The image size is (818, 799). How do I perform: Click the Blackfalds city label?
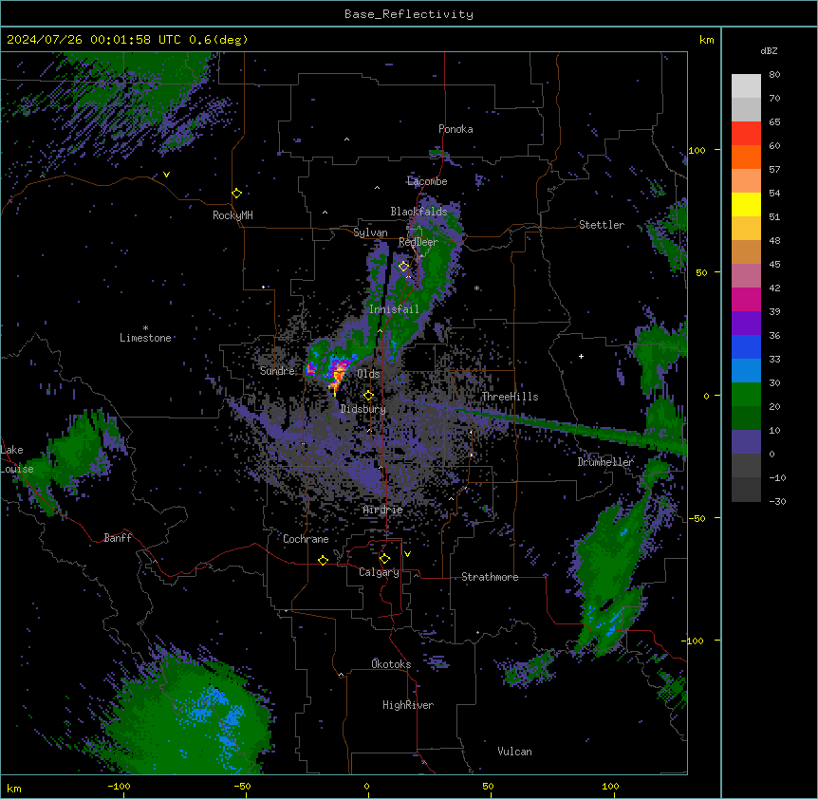point(418,212)
